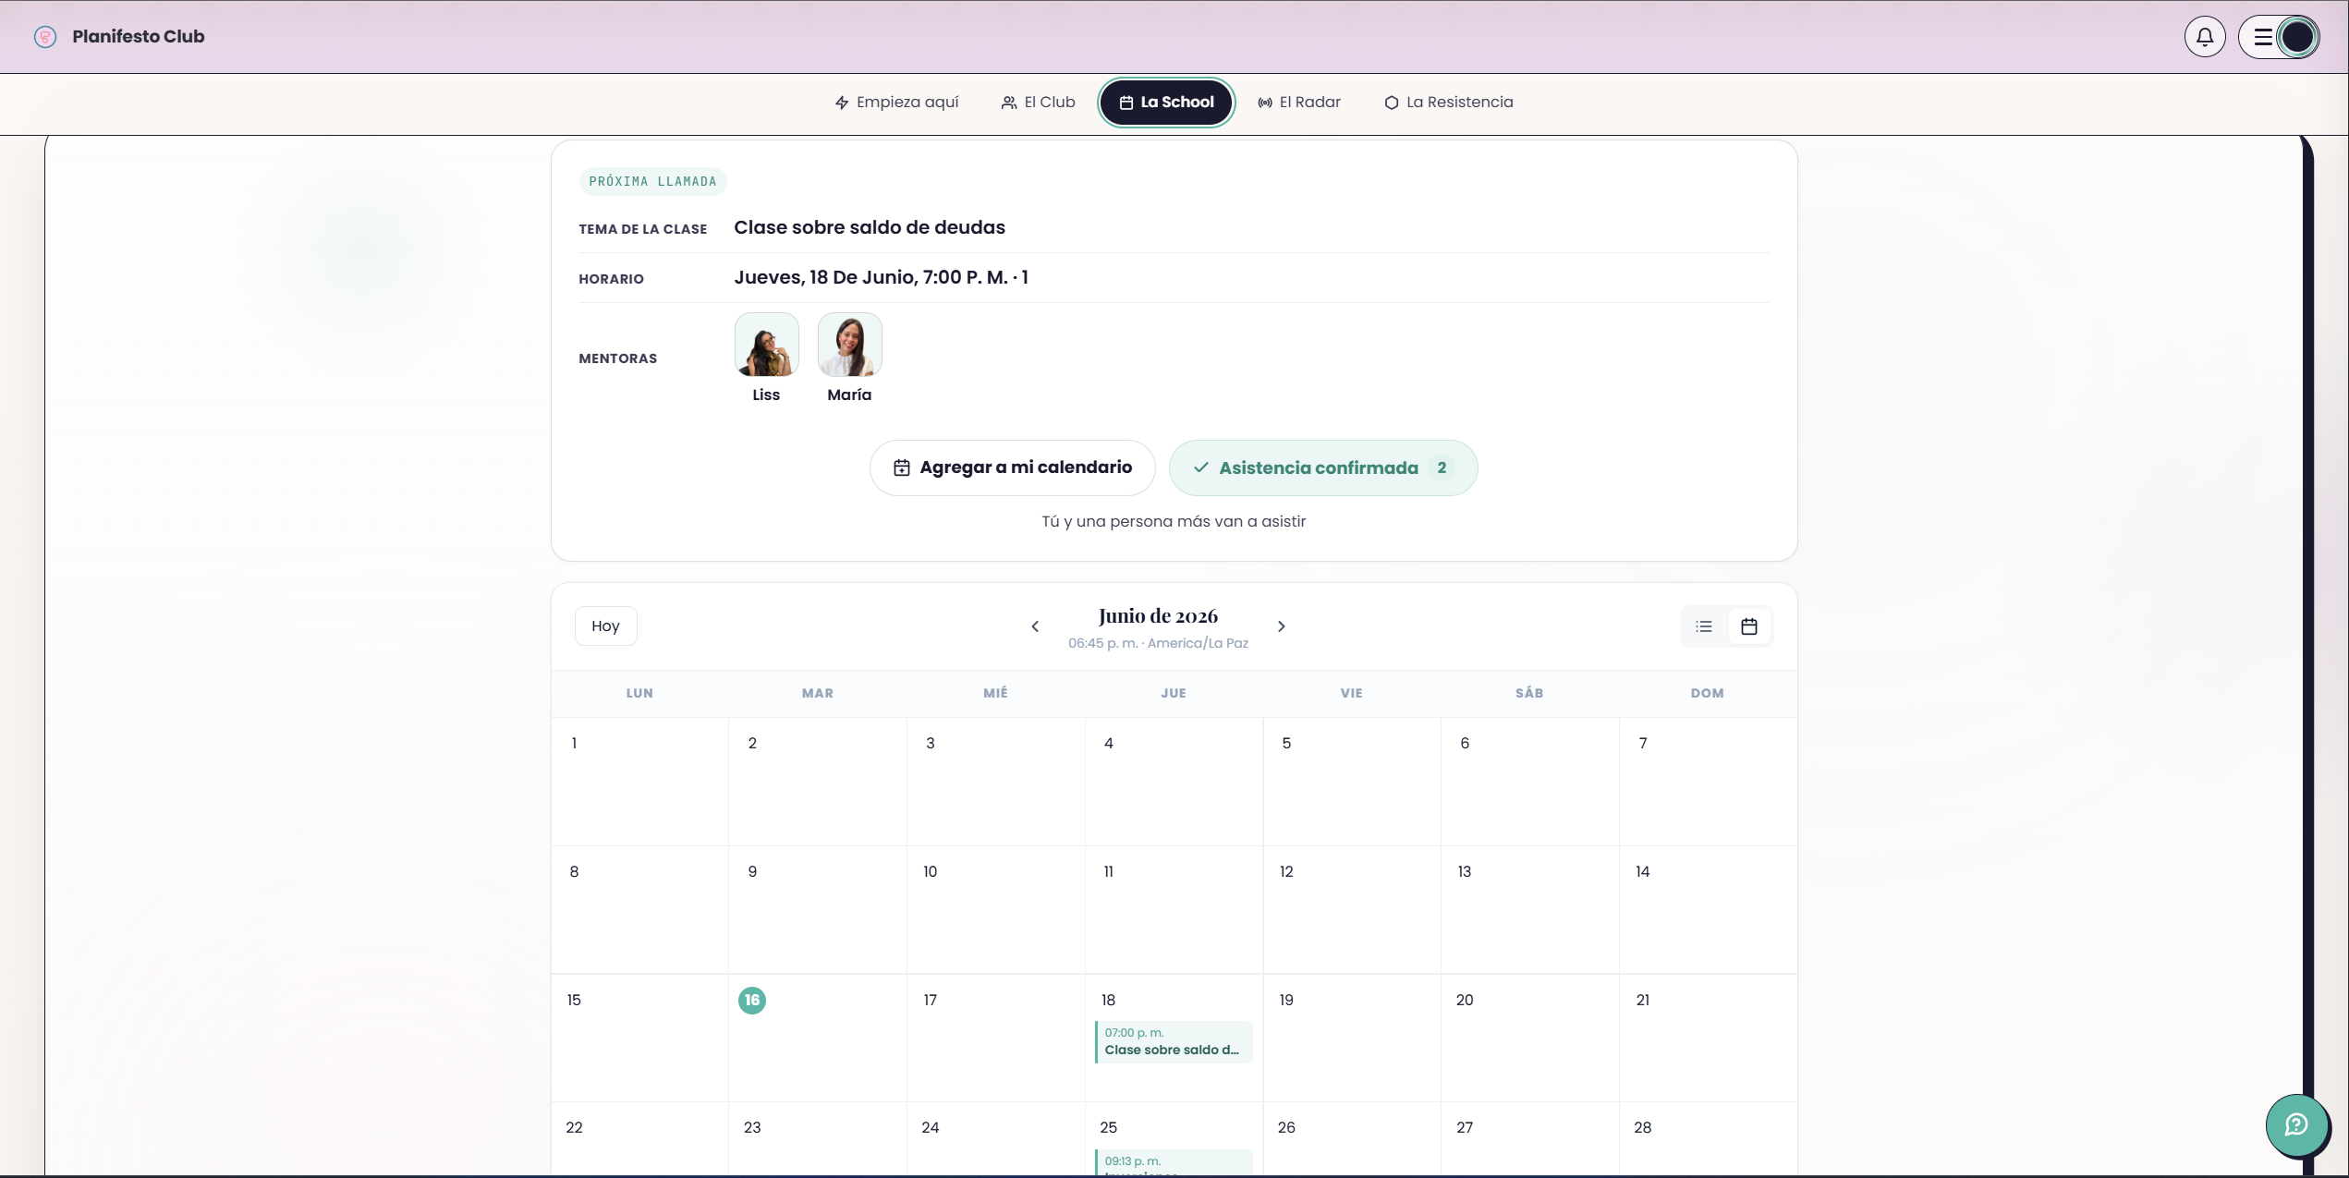Screen dimensions: 2349x1178
Task: Go to previous month
Action: pos(1035,626)
